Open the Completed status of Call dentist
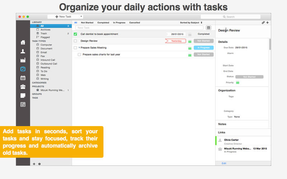 click(203, 34)
